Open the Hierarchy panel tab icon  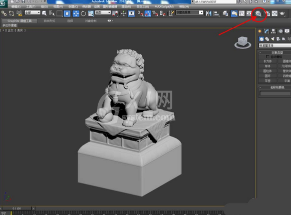[273, 31]
